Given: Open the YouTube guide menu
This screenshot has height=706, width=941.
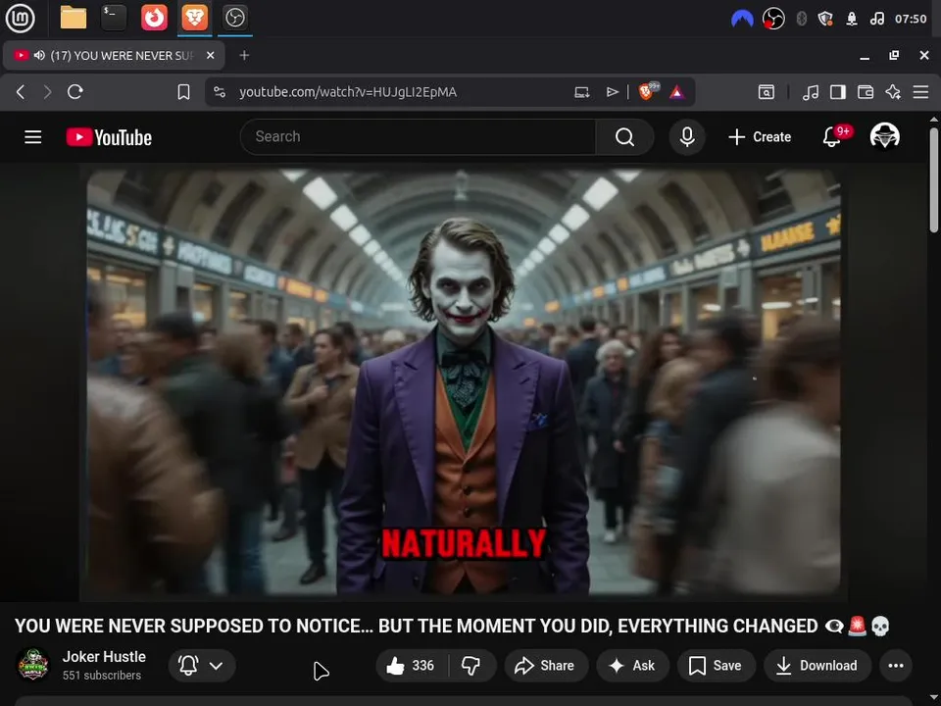Looking at the screenshot, I should [33, 137].
